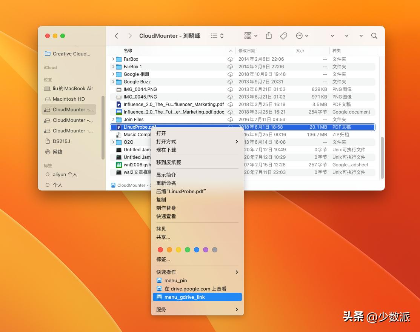
Task: Open the Share icon in the toolbar
Action: pyautogui.click(x=269, y=35)
